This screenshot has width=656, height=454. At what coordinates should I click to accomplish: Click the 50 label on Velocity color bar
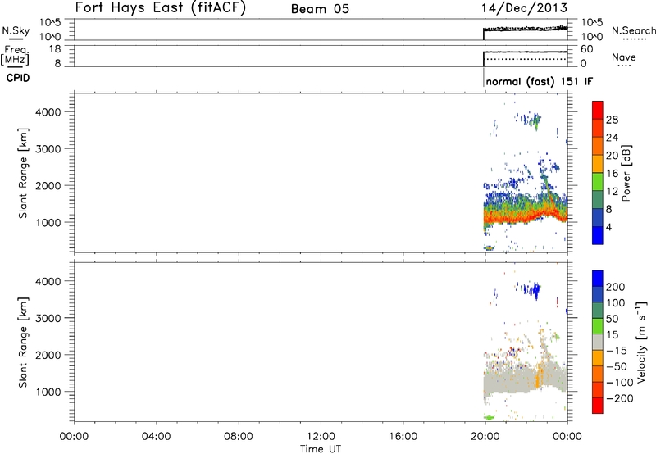[612, 319]
